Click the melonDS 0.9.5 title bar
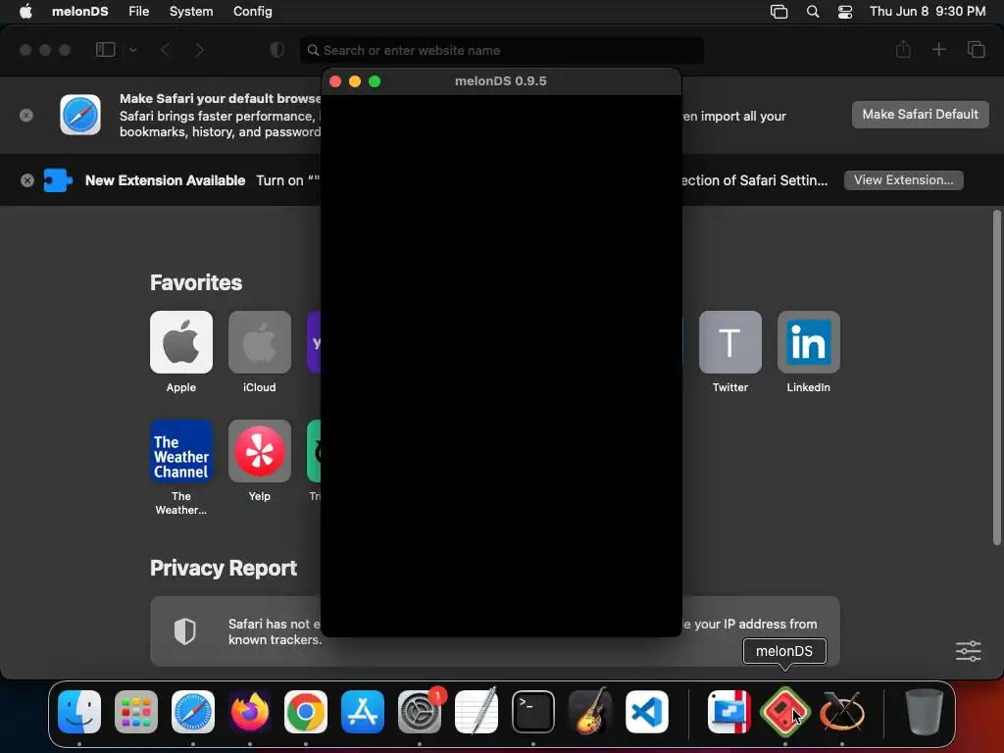1004x753 pixels. pos(501,81)
